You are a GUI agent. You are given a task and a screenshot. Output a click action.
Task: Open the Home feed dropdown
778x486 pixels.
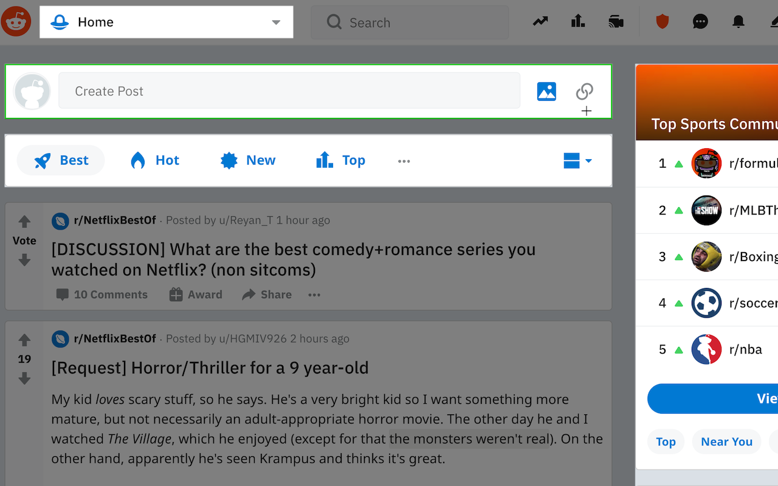tap(167, 22)
